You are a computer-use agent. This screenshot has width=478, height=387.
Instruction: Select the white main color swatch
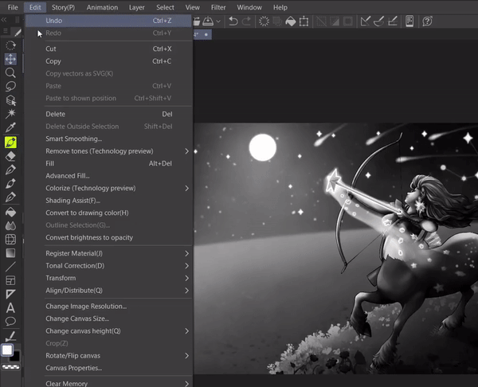tap(7, 350)
